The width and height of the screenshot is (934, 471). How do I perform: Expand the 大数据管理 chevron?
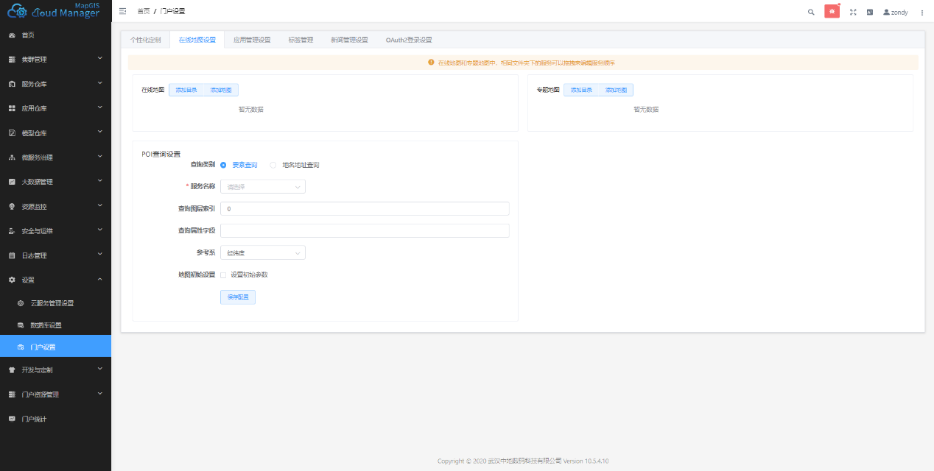[100, 181]
